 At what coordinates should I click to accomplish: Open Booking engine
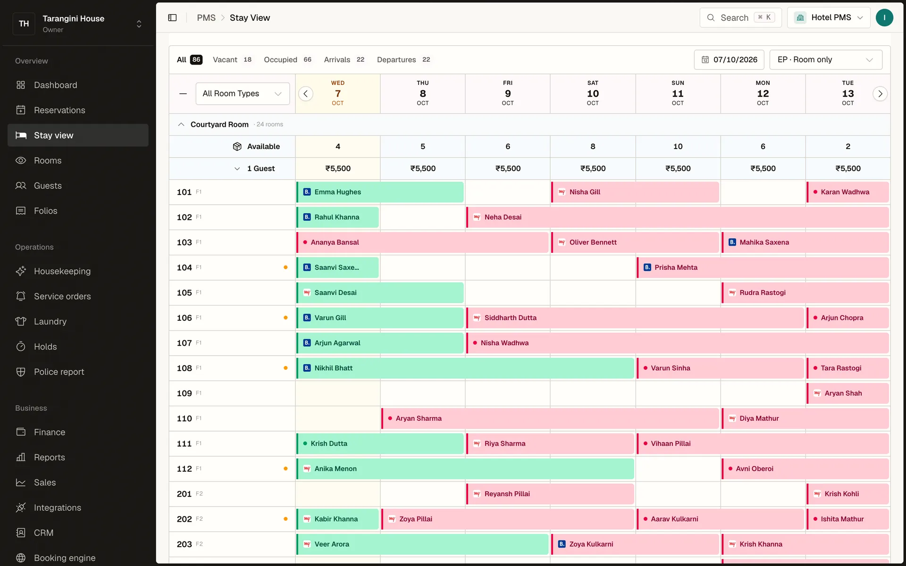[78, 558]
